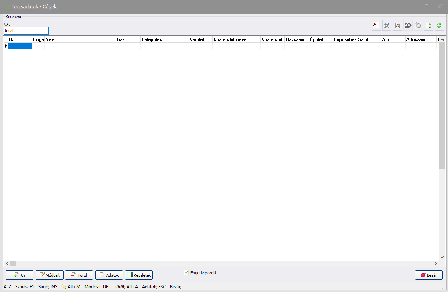Screen dimensions: 448x292
Task: Click the export document green arrow icon
Action: [x=429, y=25]
